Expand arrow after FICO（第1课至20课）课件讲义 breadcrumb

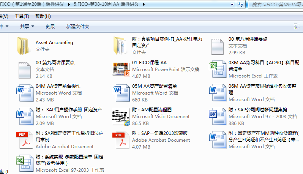tap(69, 4)
